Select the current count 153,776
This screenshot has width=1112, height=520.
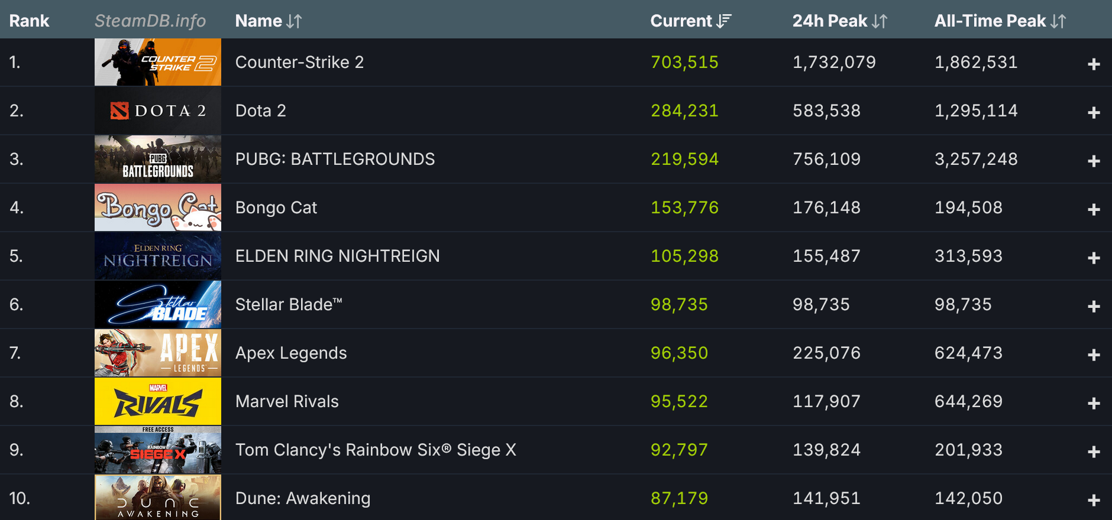pyautogui.click(x=684, y=208)
